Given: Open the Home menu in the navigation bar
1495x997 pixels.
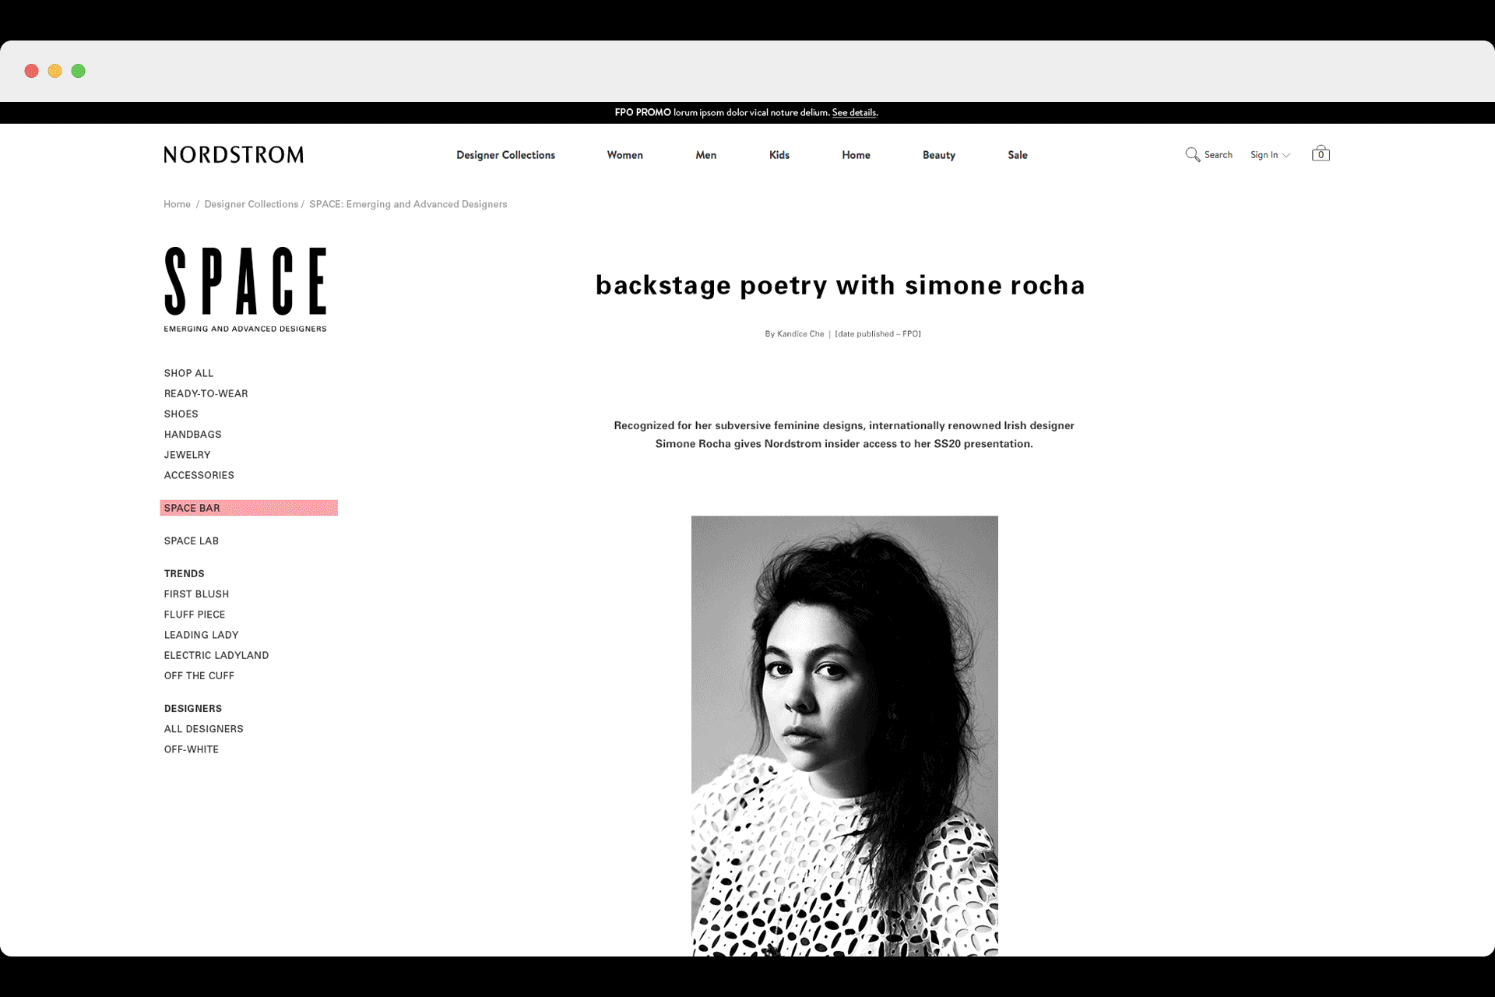Looking at the screenshot, I should pos(856,155).
